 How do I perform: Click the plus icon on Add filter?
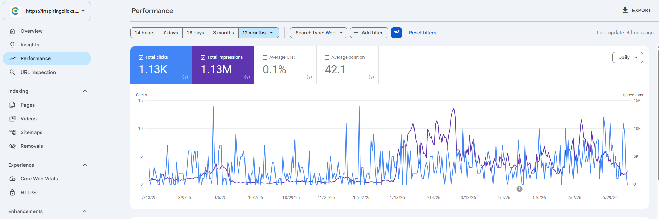click(x=356, y=33)
